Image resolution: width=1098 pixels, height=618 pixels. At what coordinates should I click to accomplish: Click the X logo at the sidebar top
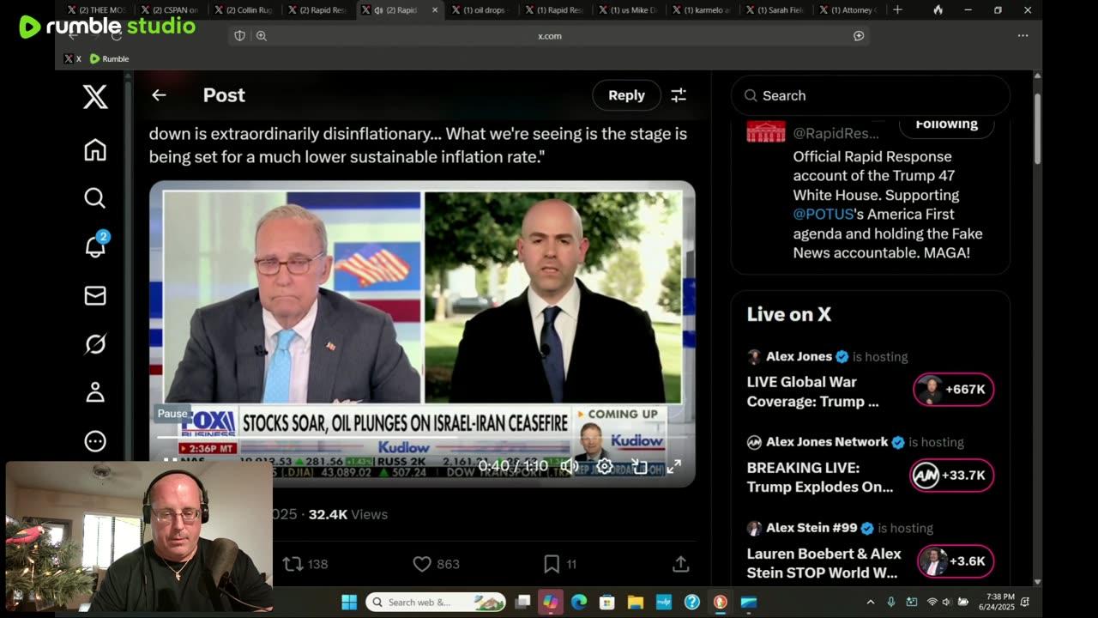click(x=95, y=96)
